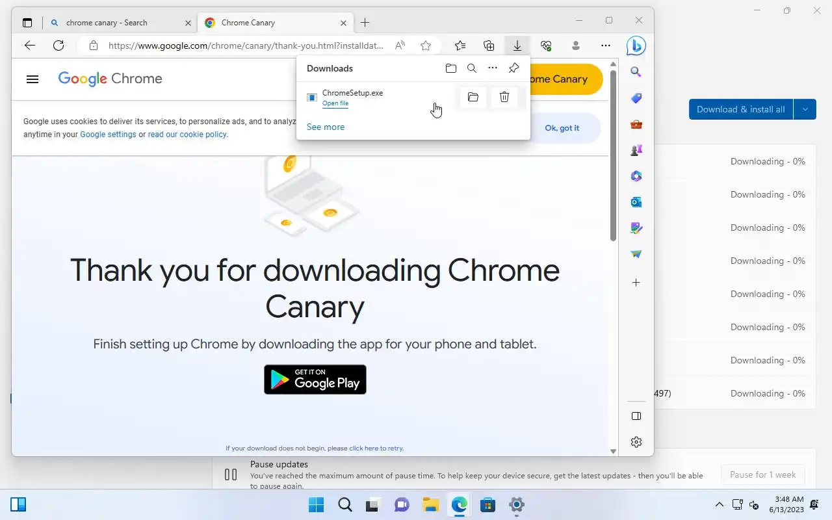Open sidebar Image Creator icon
This screenshot has height=520, width=832.
tap(636, 228)
